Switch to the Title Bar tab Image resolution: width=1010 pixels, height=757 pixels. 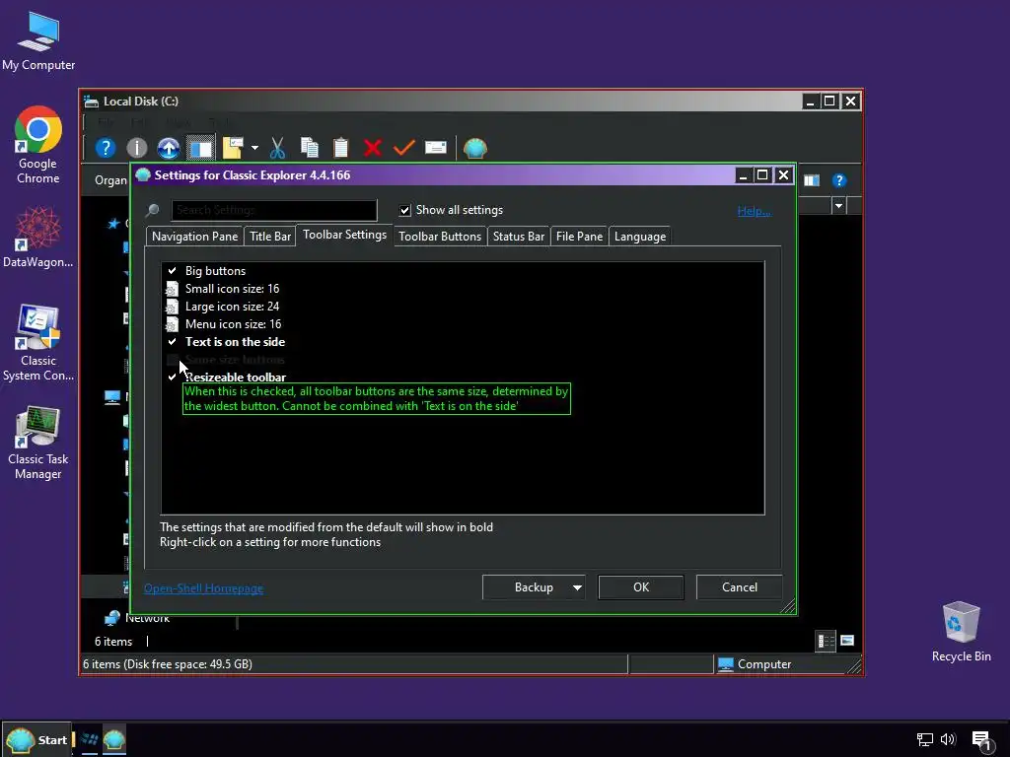point(270,237)
